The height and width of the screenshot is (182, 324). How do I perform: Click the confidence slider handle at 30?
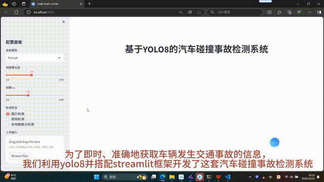point(31,75)
